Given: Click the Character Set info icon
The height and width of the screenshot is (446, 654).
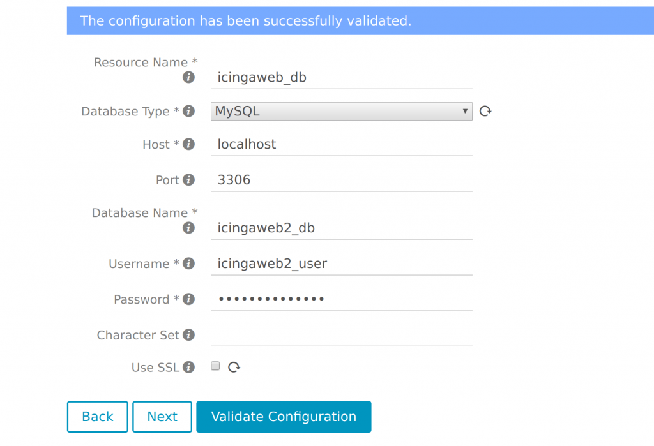Looking at the screenshot, I should (x=188, y=335).
